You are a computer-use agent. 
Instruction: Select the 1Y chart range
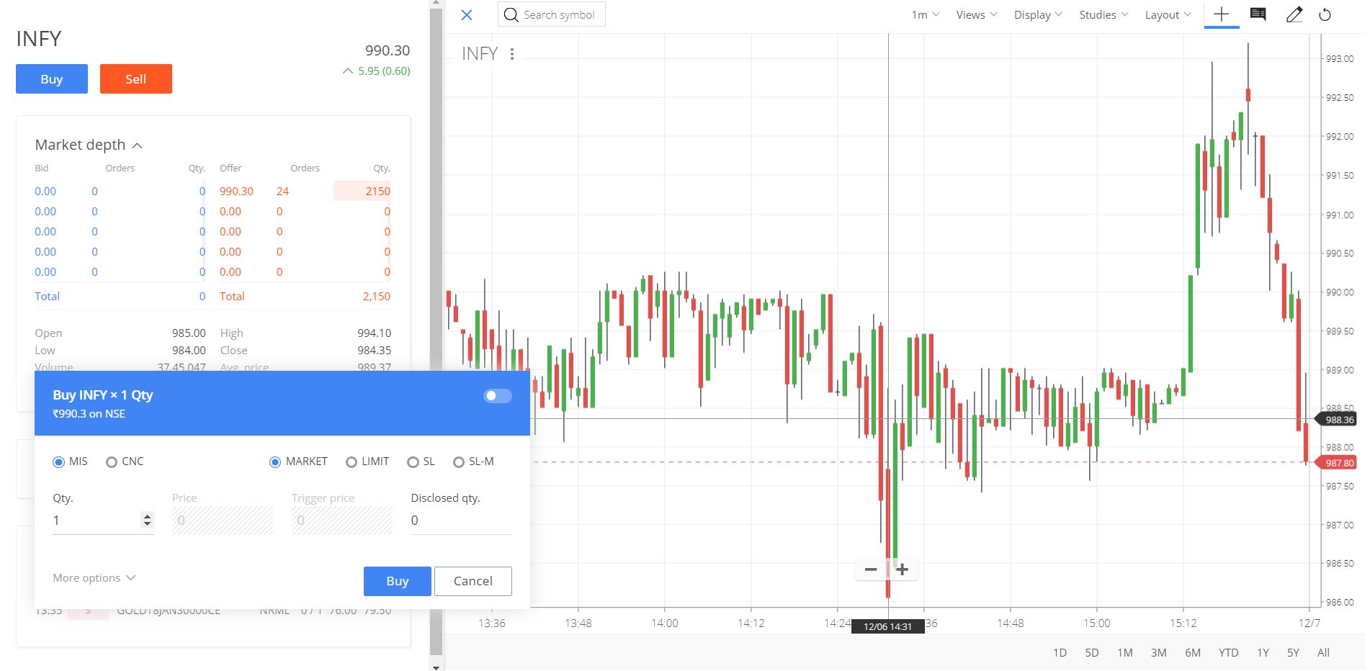click(x=1263, y=652)
